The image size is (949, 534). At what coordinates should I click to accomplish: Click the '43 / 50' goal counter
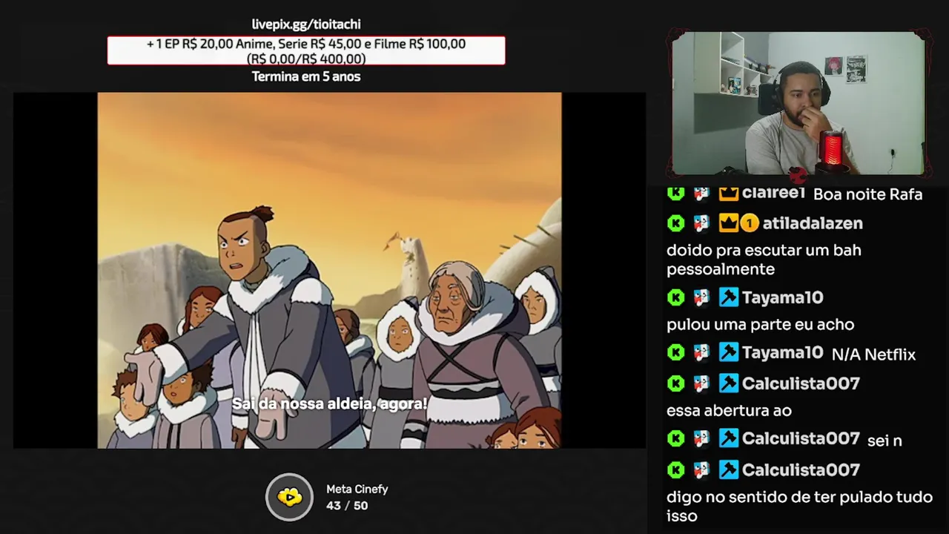[347, 506]
